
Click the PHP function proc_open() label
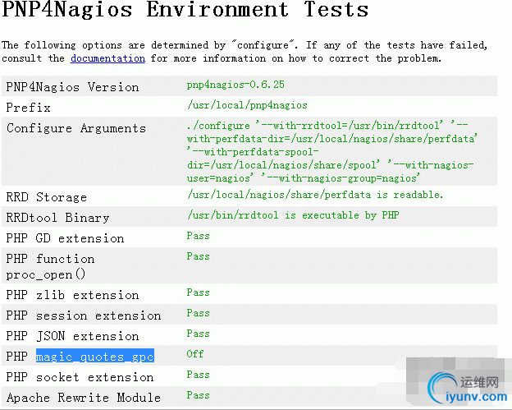[x=50, y=266]
